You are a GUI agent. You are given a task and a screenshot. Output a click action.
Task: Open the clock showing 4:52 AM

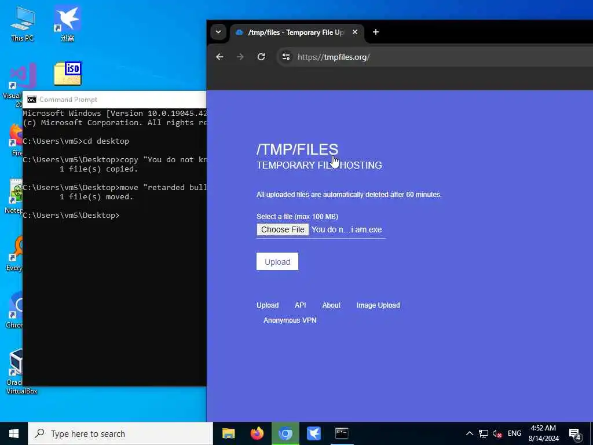click(543, 433)
